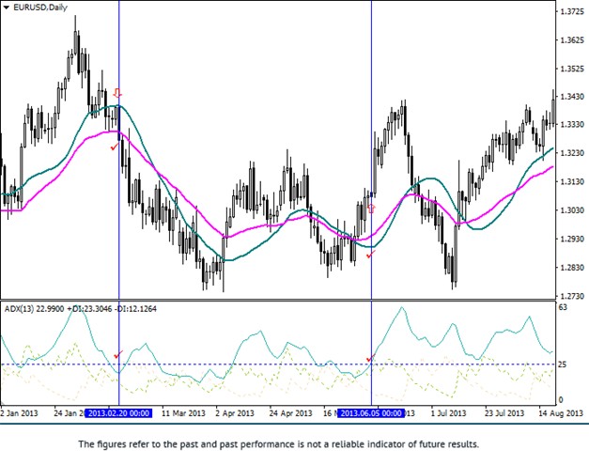Screen dimensions: 589x465
Task: Click the 11 Mar 2013 date label
Action: 183,413
